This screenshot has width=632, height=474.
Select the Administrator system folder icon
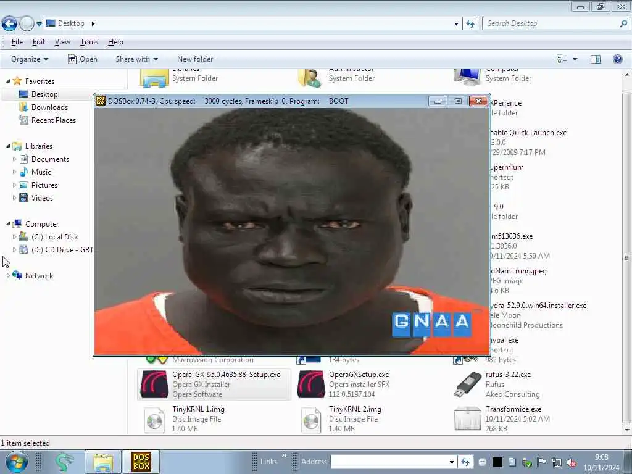click(x=310, y=78)
